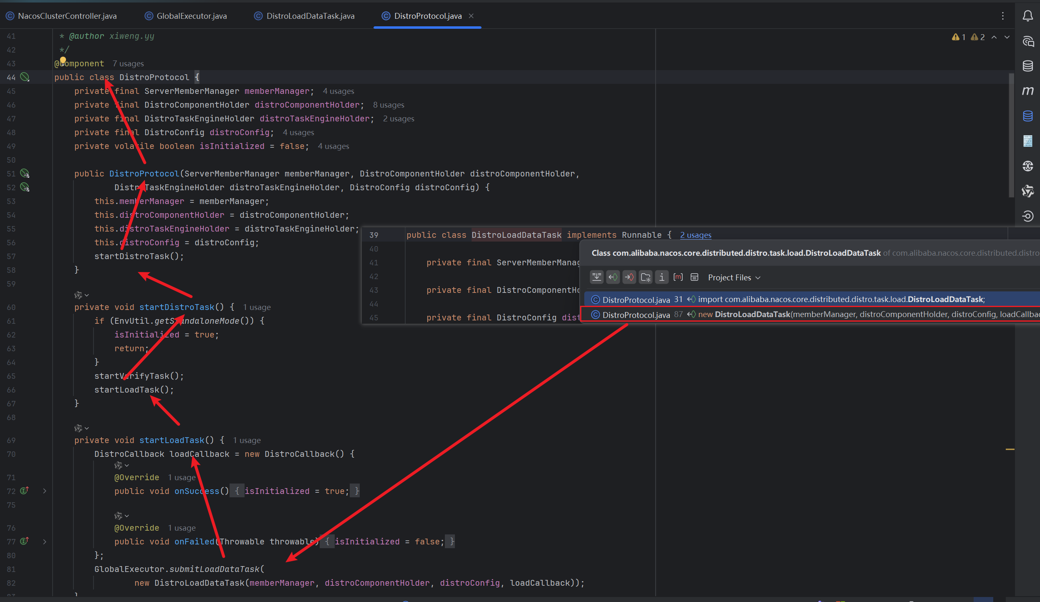Jump to next highlighted error arrow
This screenshot has height=602, width=1040.
1007,37
